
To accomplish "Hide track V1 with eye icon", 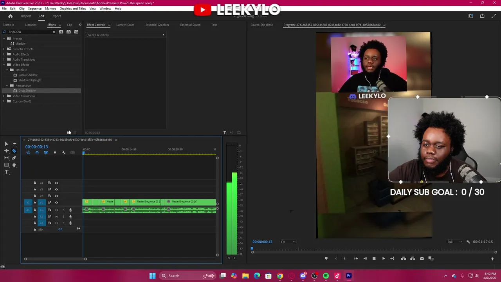I will [x=56, y=202].
